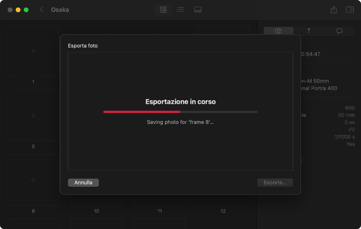Click the 'Esporta foto' dialog title
The width and height of the screenshot is (361, 229).
pyautogui.click(x=83, y=46)
